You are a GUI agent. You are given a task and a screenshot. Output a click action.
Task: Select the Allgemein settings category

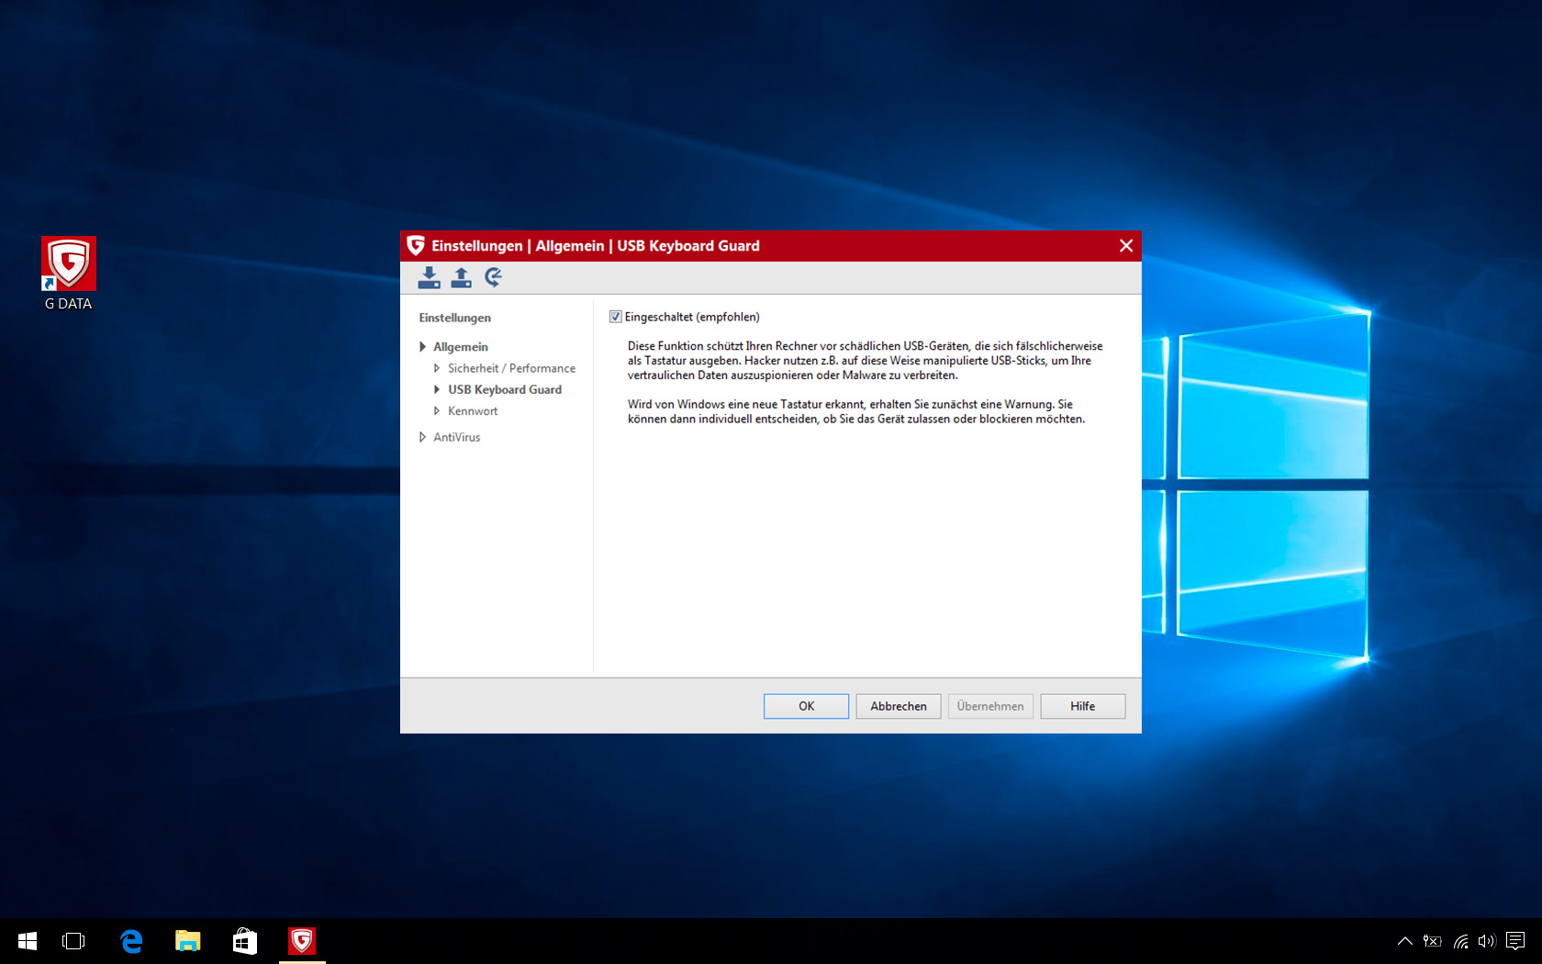pyautogui.click(x=461, y=347)
